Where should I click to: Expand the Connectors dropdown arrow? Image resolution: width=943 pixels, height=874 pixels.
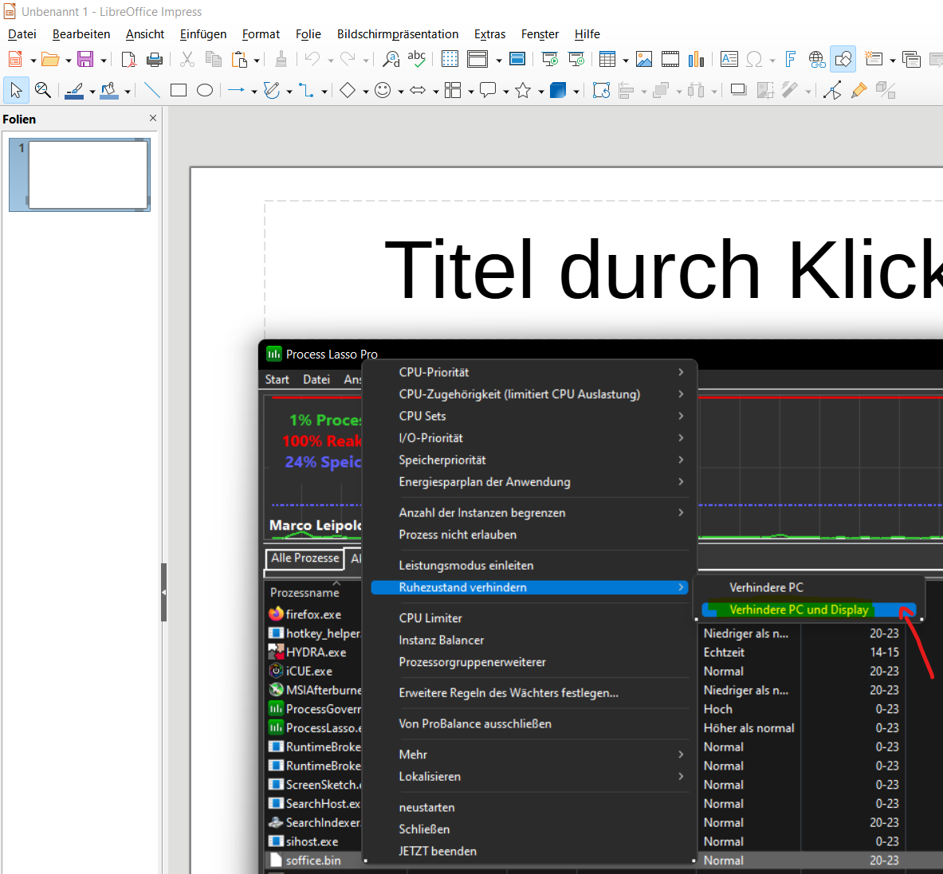[324, 92]
